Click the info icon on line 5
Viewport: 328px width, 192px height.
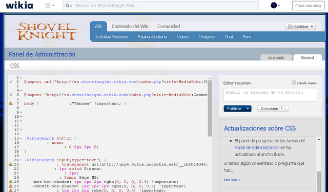(11, 95)
